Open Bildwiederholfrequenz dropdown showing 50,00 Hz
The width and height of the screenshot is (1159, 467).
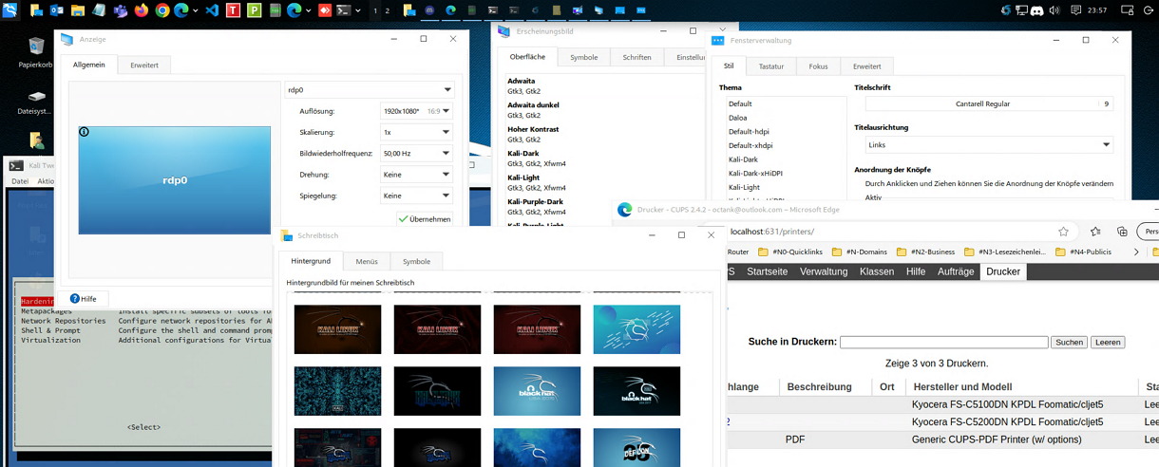[417, 153]
